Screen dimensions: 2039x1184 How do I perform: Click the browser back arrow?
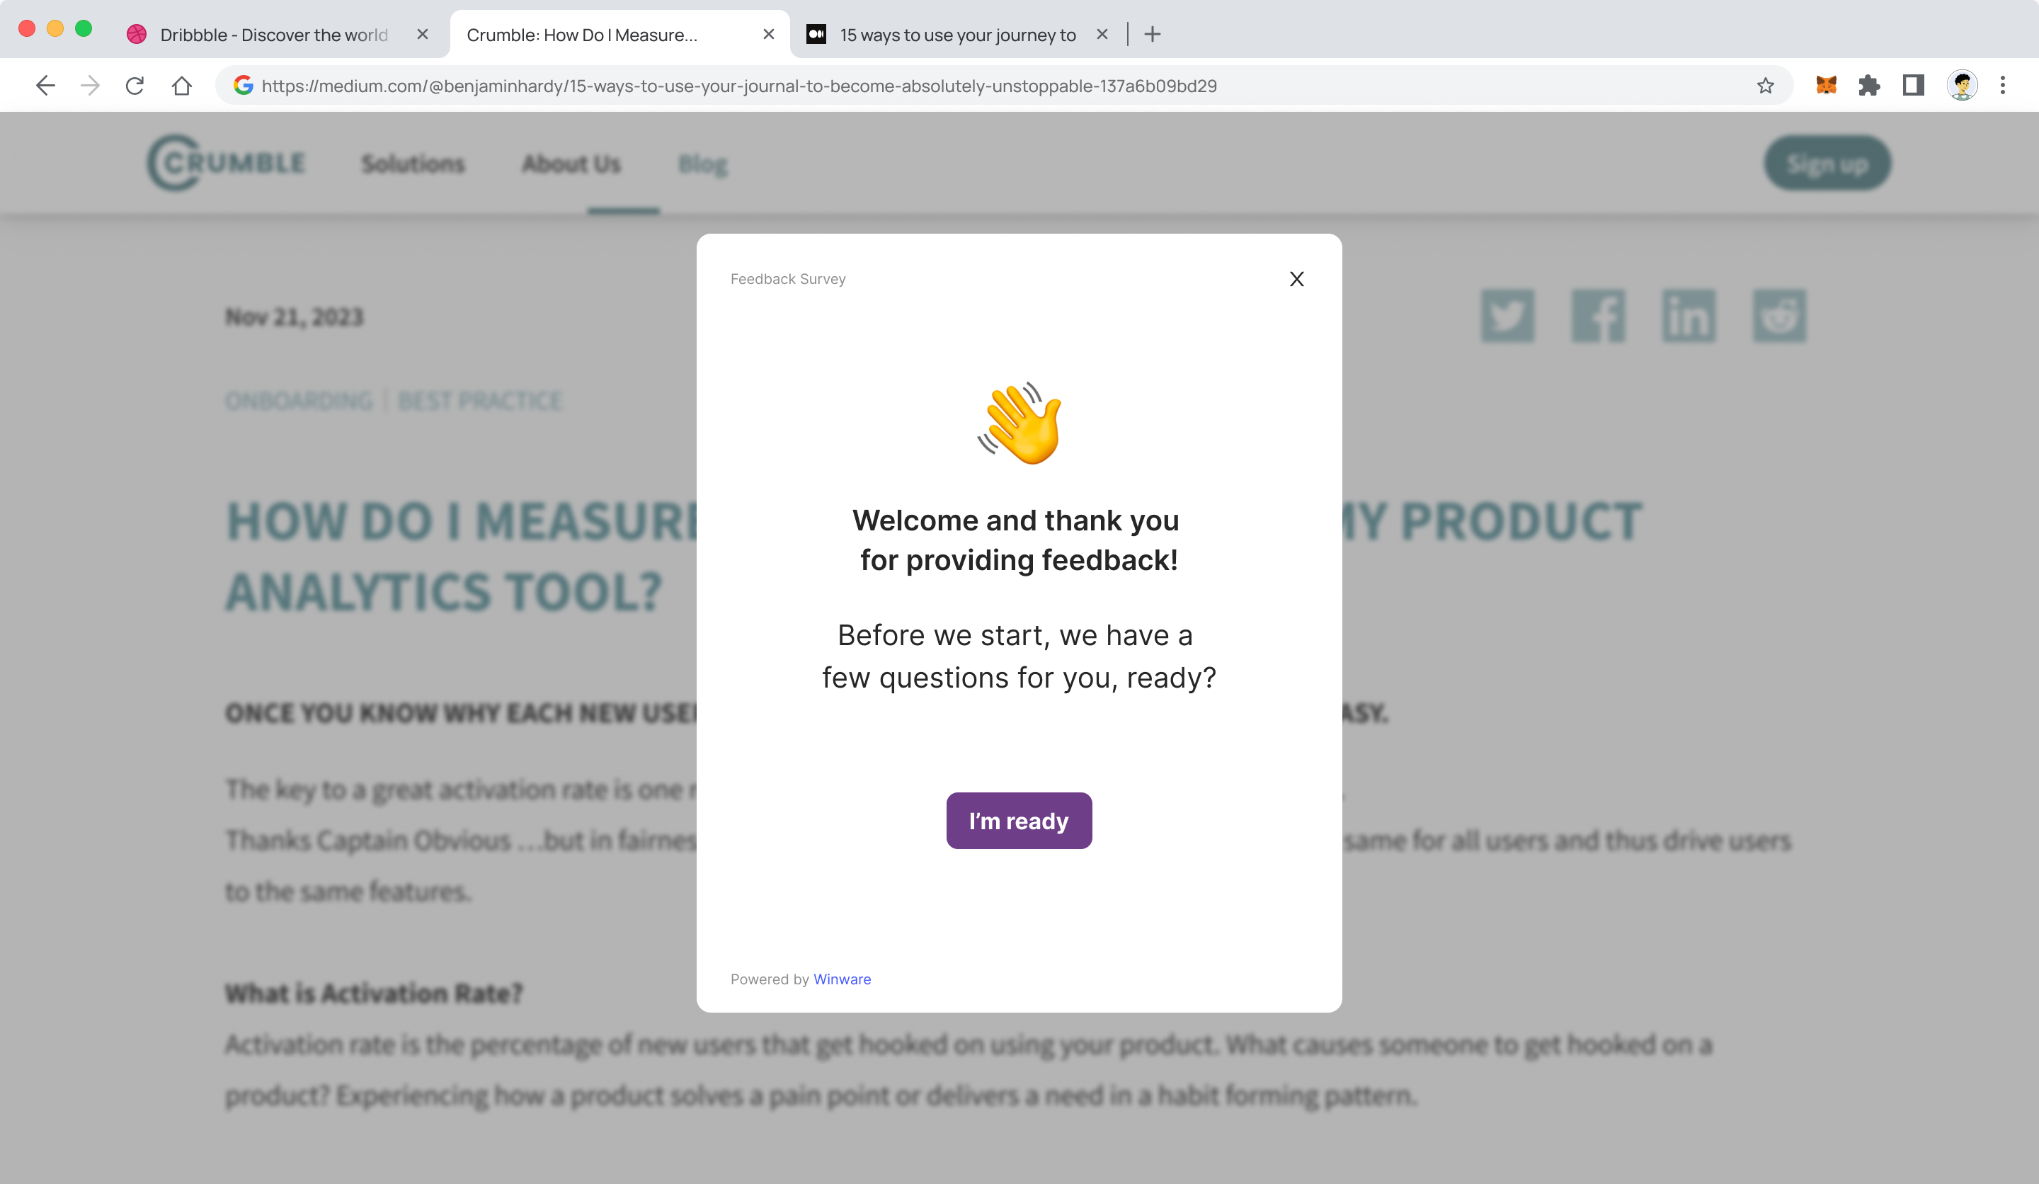[x=45, y=86]
